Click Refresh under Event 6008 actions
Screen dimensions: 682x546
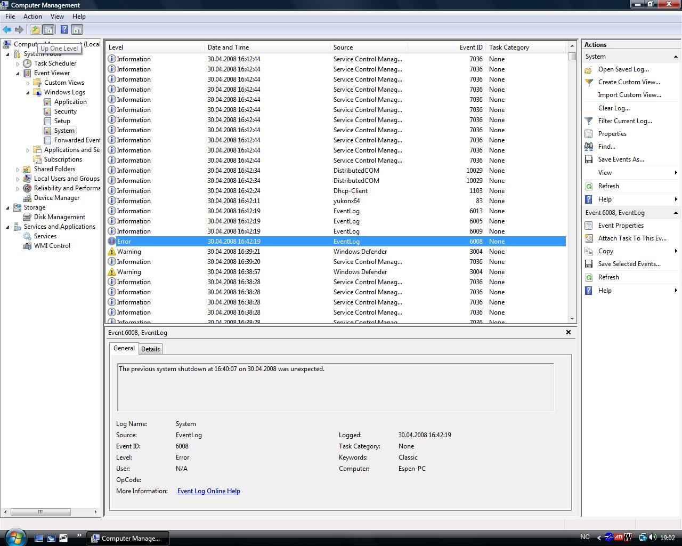coord(608,277)
